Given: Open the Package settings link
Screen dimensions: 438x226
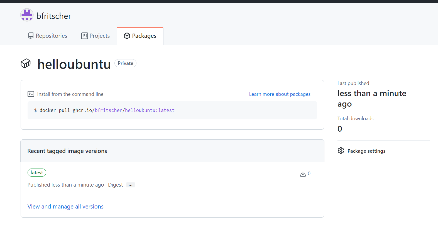Looking at the screenshot, I should 366,151.
